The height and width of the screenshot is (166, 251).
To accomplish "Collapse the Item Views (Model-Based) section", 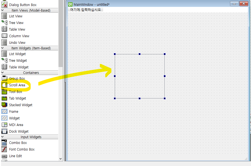I will point(2,10).
